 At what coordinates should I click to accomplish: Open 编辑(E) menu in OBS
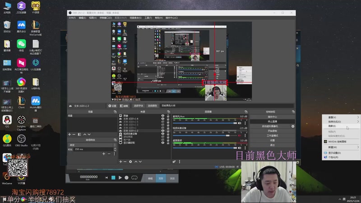[x=82, y=18]
